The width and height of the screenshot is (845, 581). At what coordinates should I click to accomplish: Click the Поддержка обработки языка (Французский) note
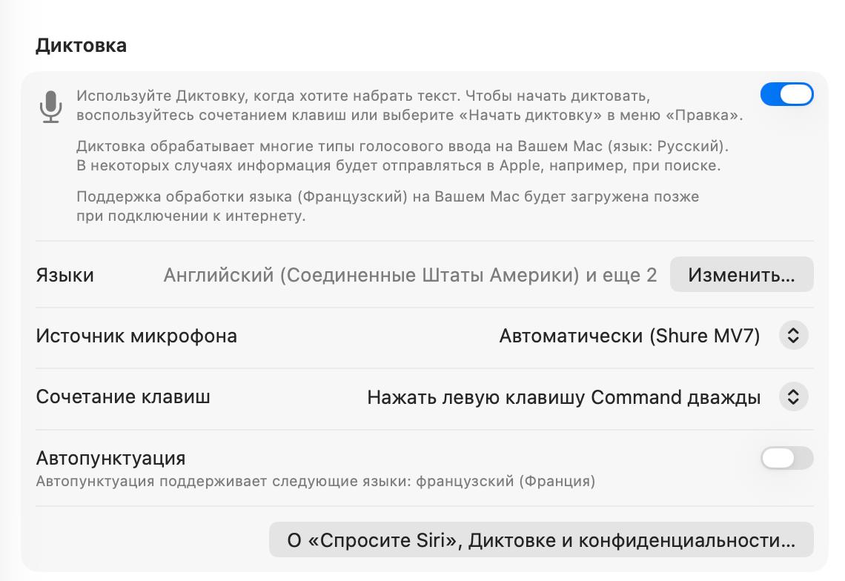[x=388, y=197]
